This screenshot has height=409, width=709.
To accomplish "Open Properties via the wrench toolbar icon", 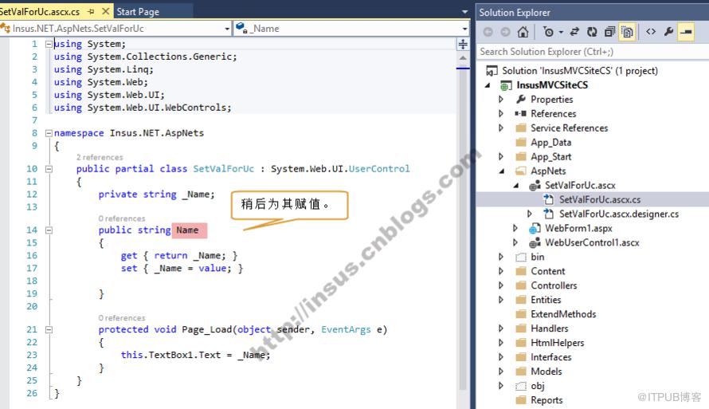I will click(x=668, y=32).
